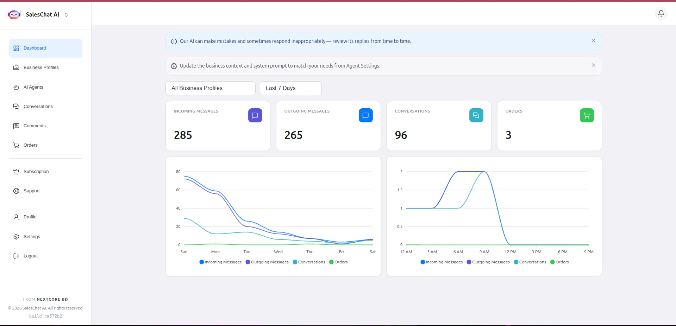Viewport: 676px width, 326px height.
Task: Toggle Incoming Messages legend in hourly chart
Action: pos(442,262)
